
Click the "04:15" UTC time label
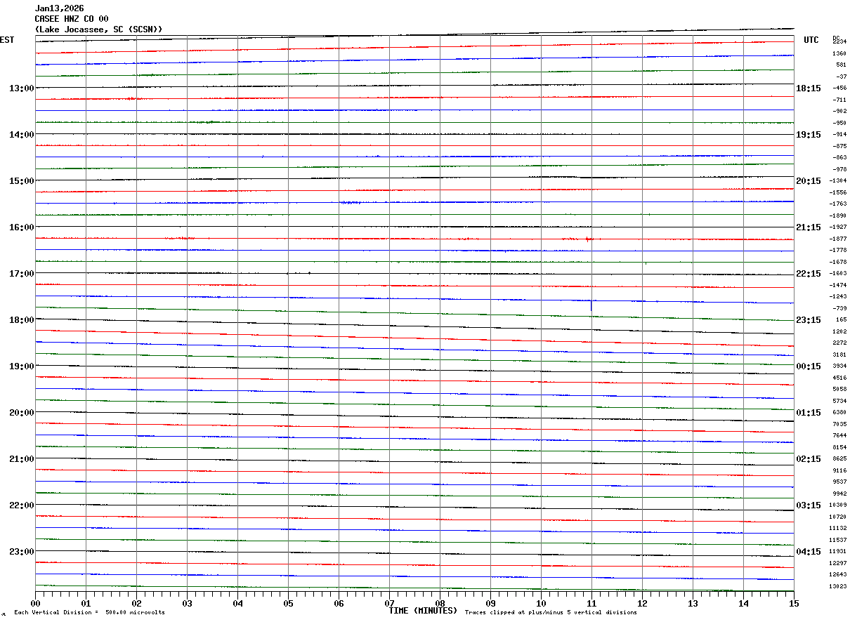point(809,552)
